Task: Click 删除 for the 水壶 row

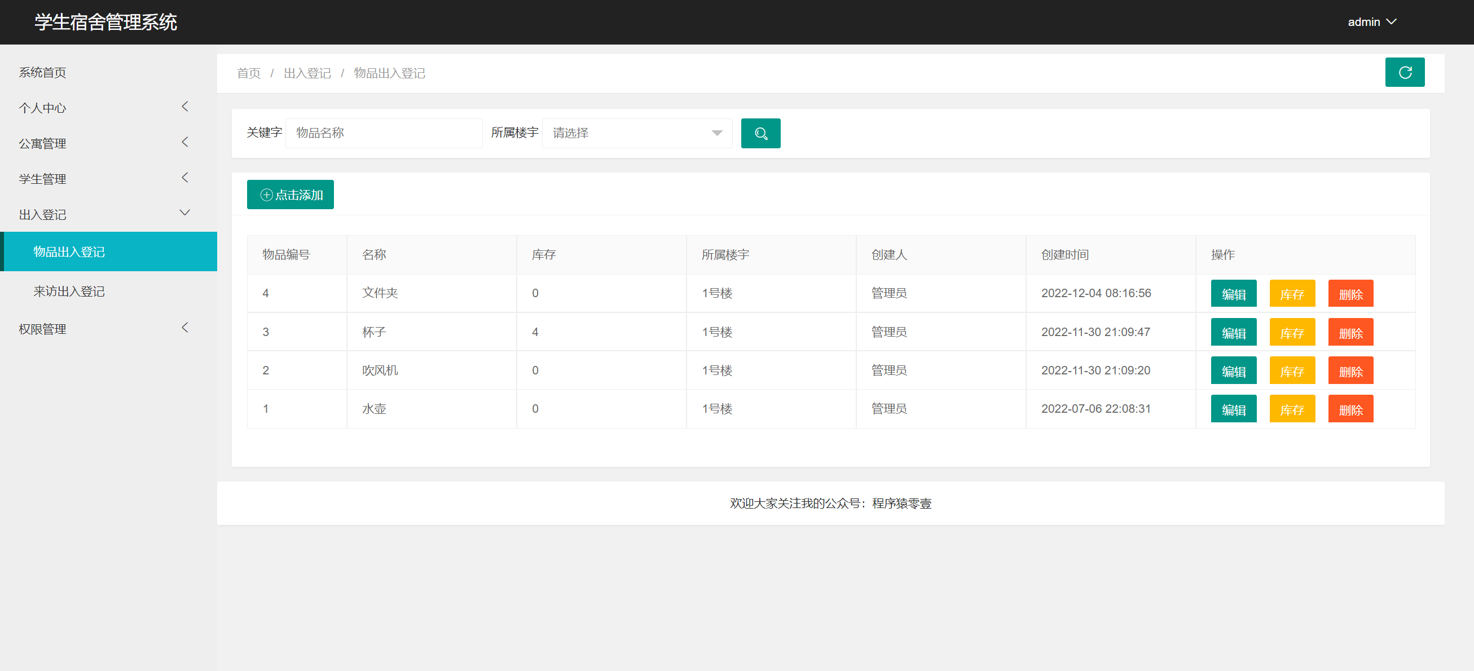Action: (1350, 409)
